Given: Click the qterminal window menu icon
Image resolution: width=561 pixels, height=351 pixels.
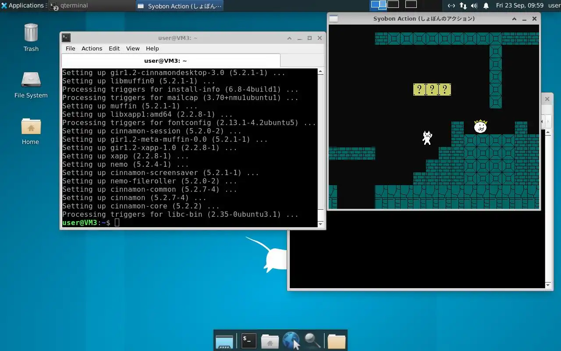Looking at the screenshot, I should pyautogui.click(x=66, y=38).
